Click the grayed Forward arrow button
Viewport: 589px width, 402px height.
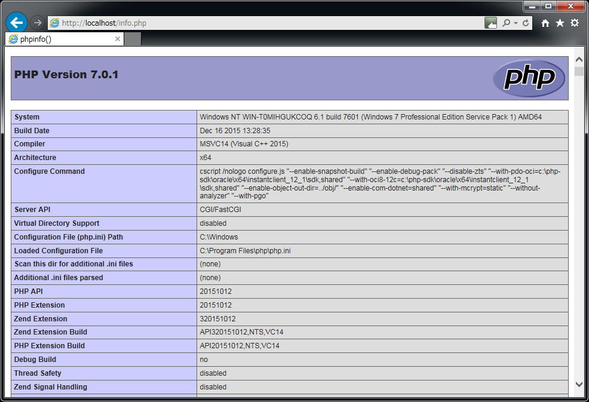coord(38,23)
